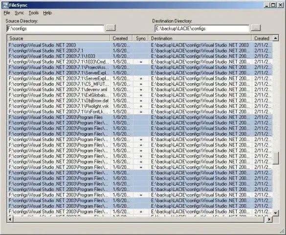The height and width of the screenshot is (235, 286).
Task: Open the Sync menu
Action: point(19,13)
